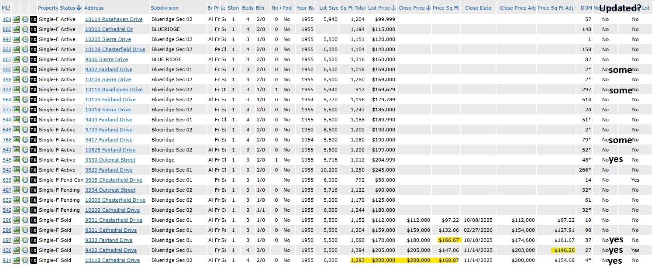655x272 pixels.
Task: Sort by the Close Date column header
Action: [478, 8]
